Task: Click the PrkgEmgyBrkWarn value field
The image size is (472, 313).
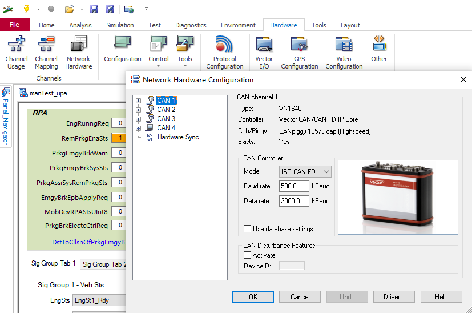Action: [119, 153]
